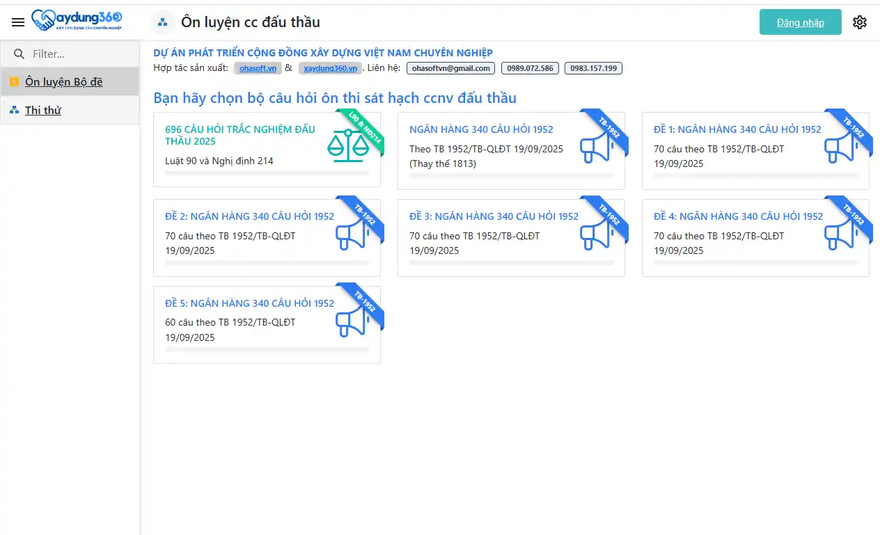The image size is (880, 535).
Task: Click the sitemap icon beside page title
Action: pos(162,22)
